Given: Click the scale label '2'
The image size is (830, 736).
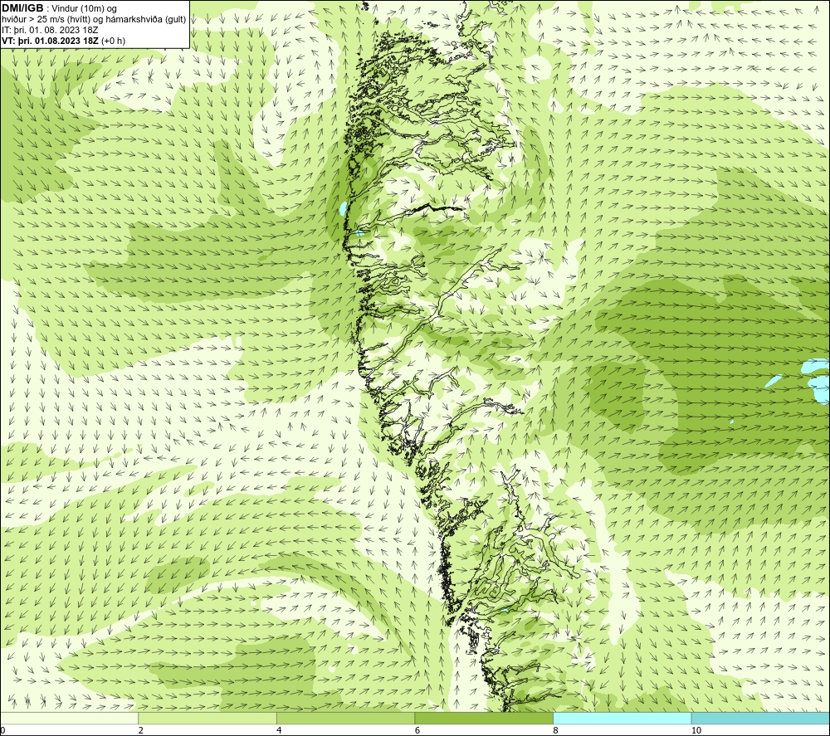Looking at the screenshot, I should click(x=141, y=730).
